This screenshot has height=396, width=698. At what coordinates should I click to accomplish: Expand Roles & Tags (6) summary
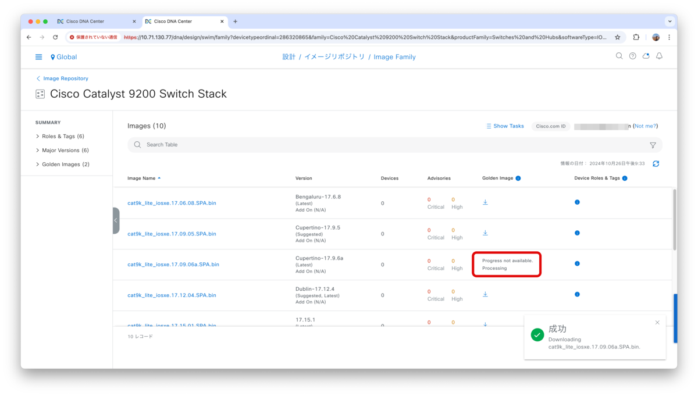click(60, 137)
